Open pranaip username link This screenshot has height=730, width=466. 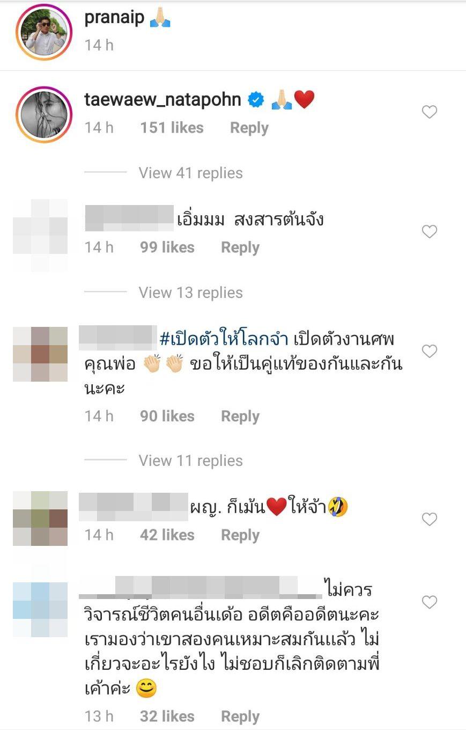point(114,17)
